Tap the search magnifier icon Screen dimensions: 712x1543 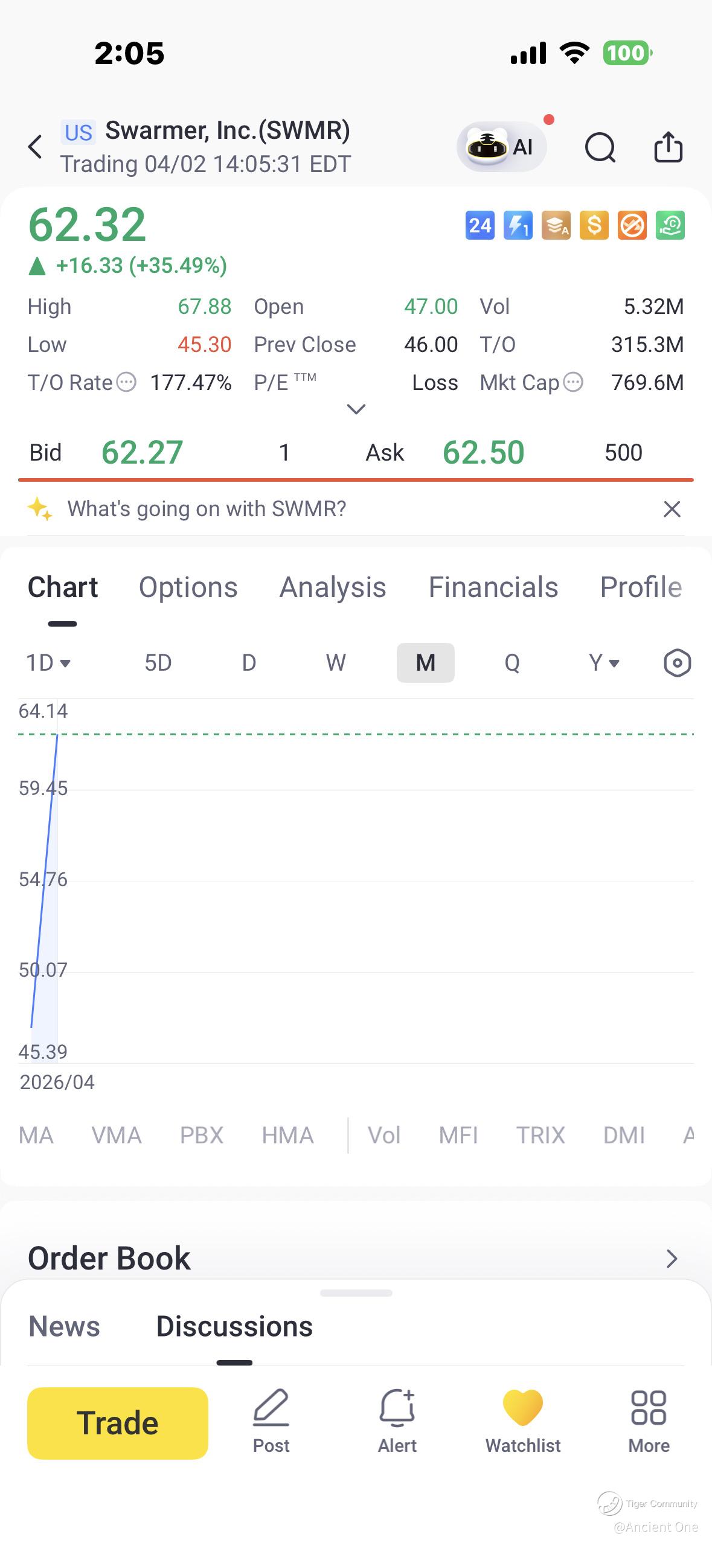tap(600, 147)
